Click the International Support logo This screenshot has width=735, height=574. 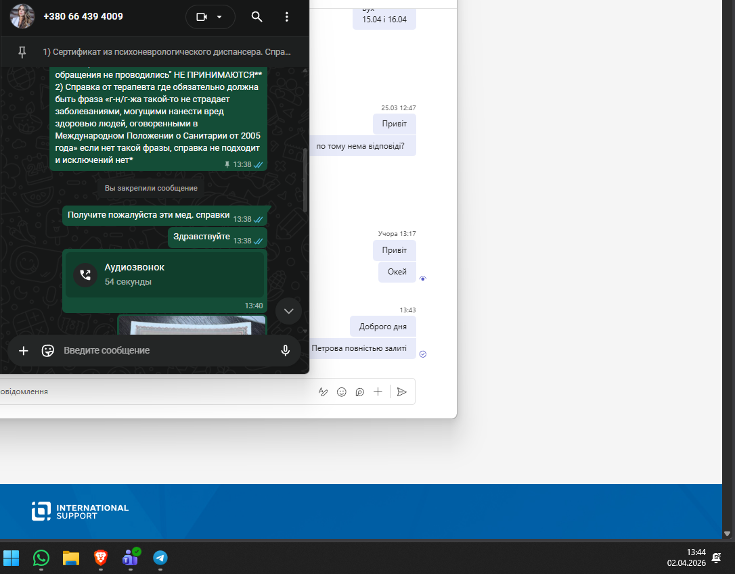(x=80, y=511)
